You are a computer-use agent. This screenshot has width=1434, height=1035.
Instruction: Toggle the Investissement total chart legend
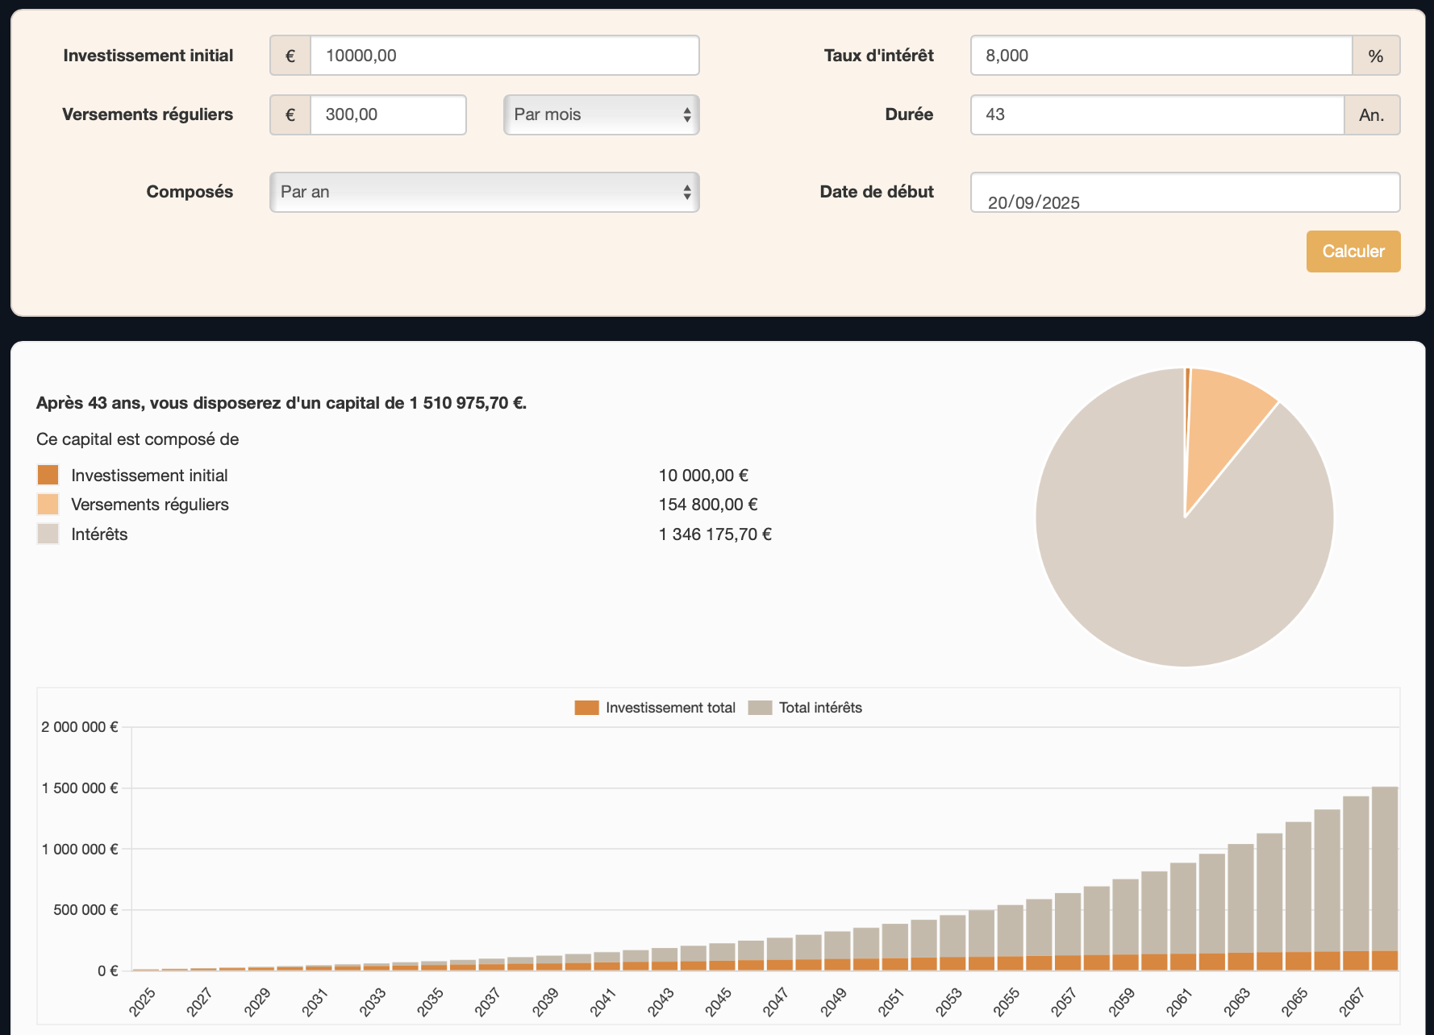(655, 708)
